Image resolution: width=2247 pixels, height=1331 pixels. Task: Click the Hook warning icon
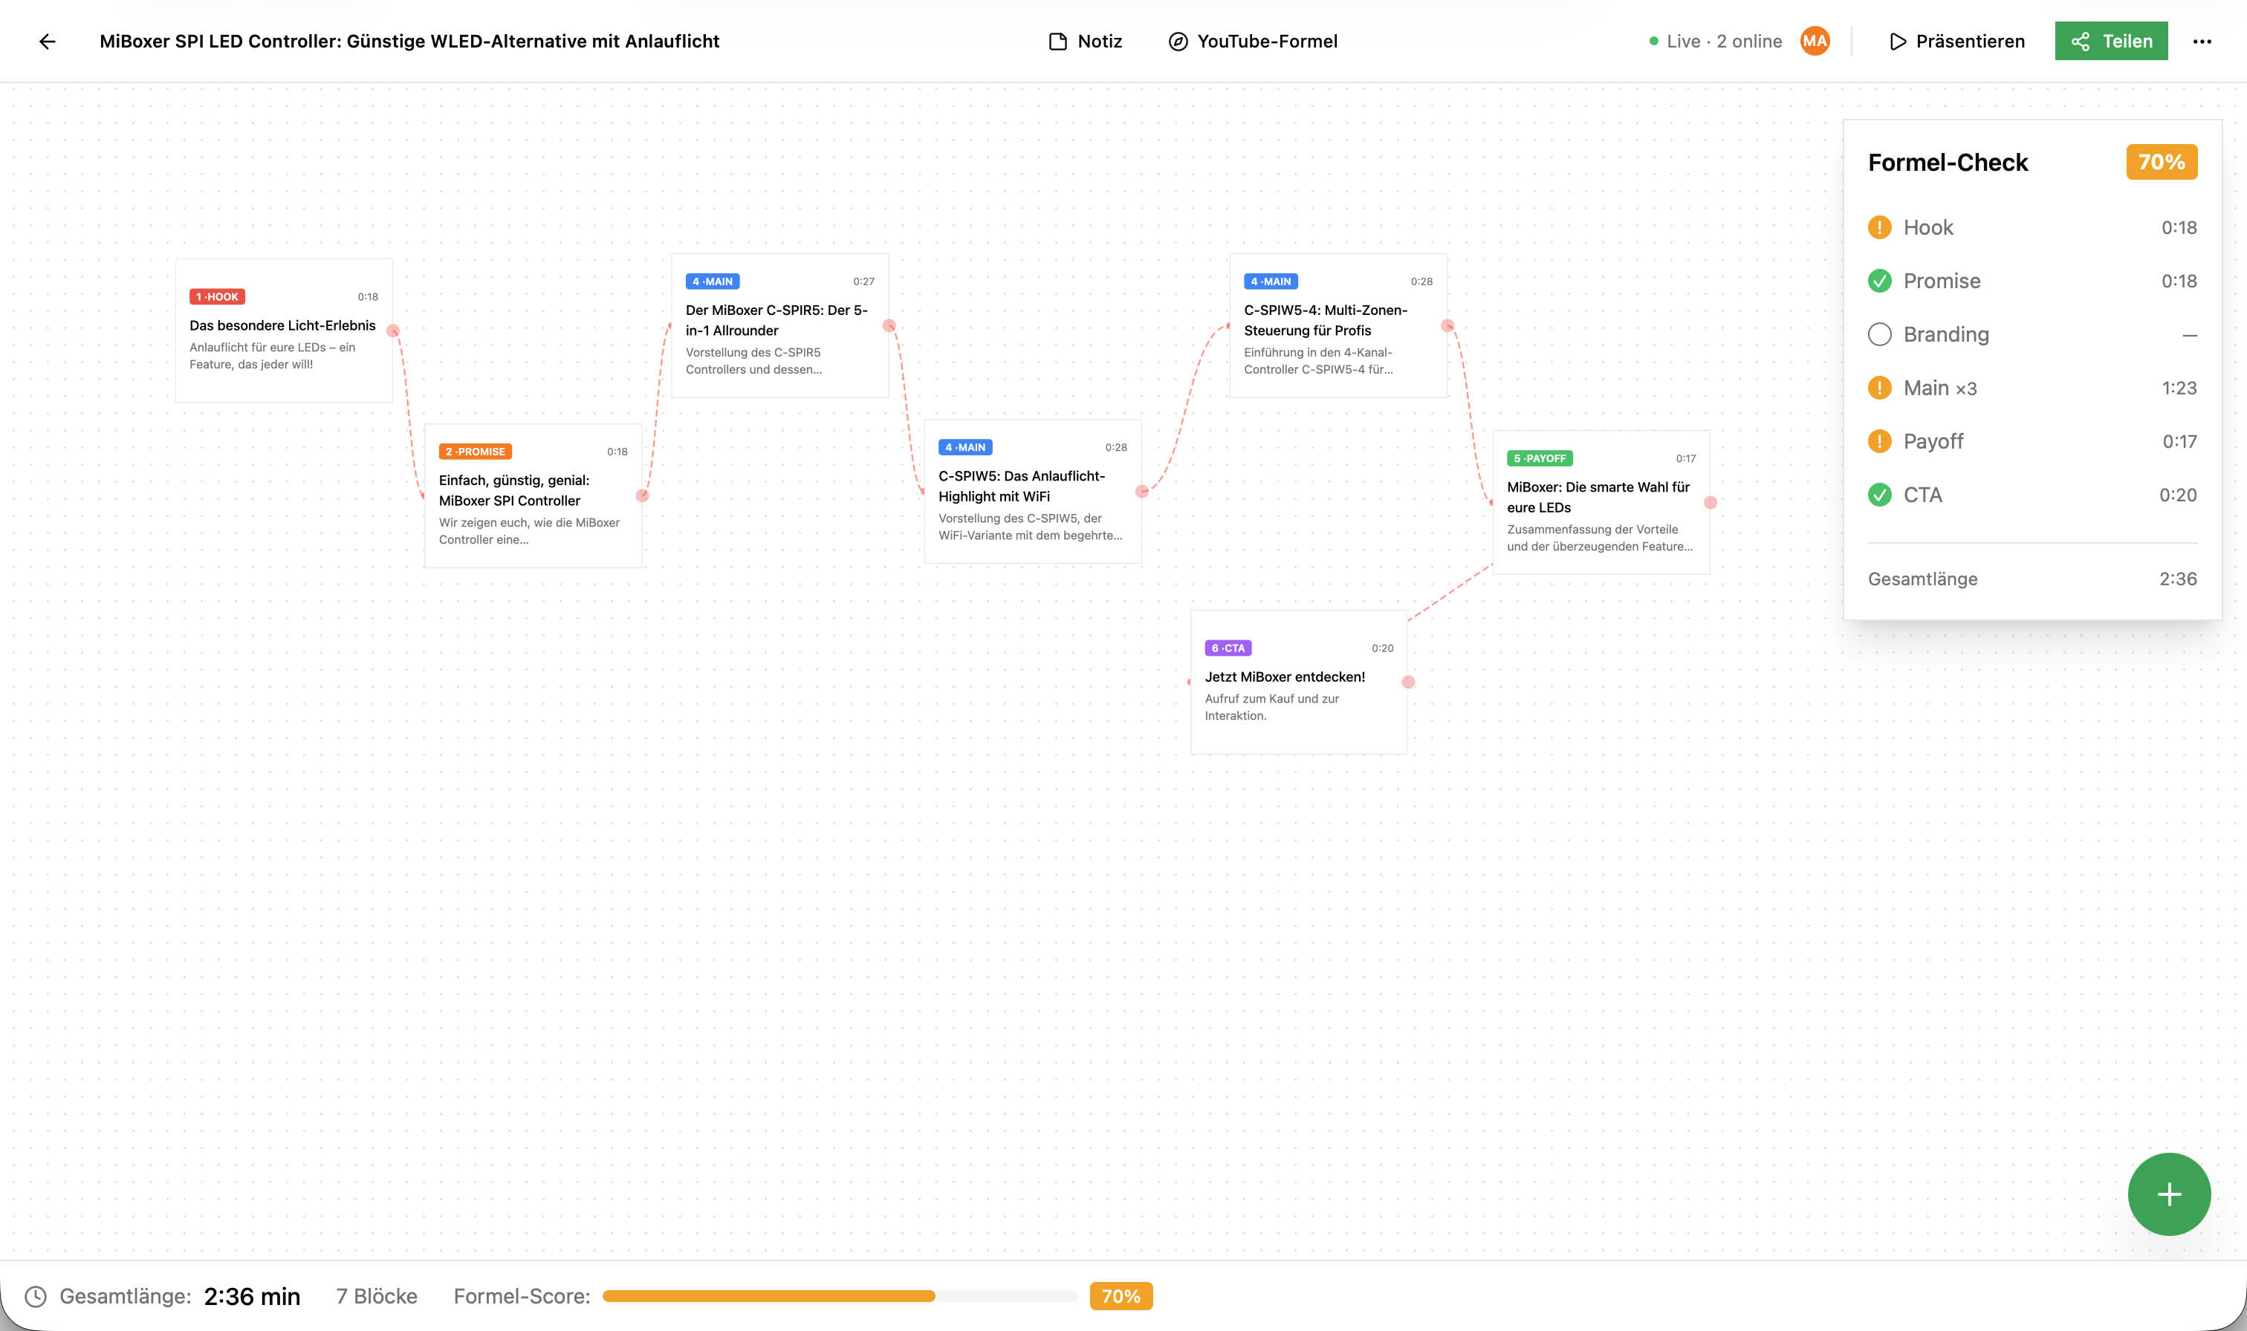point(1879,228)
